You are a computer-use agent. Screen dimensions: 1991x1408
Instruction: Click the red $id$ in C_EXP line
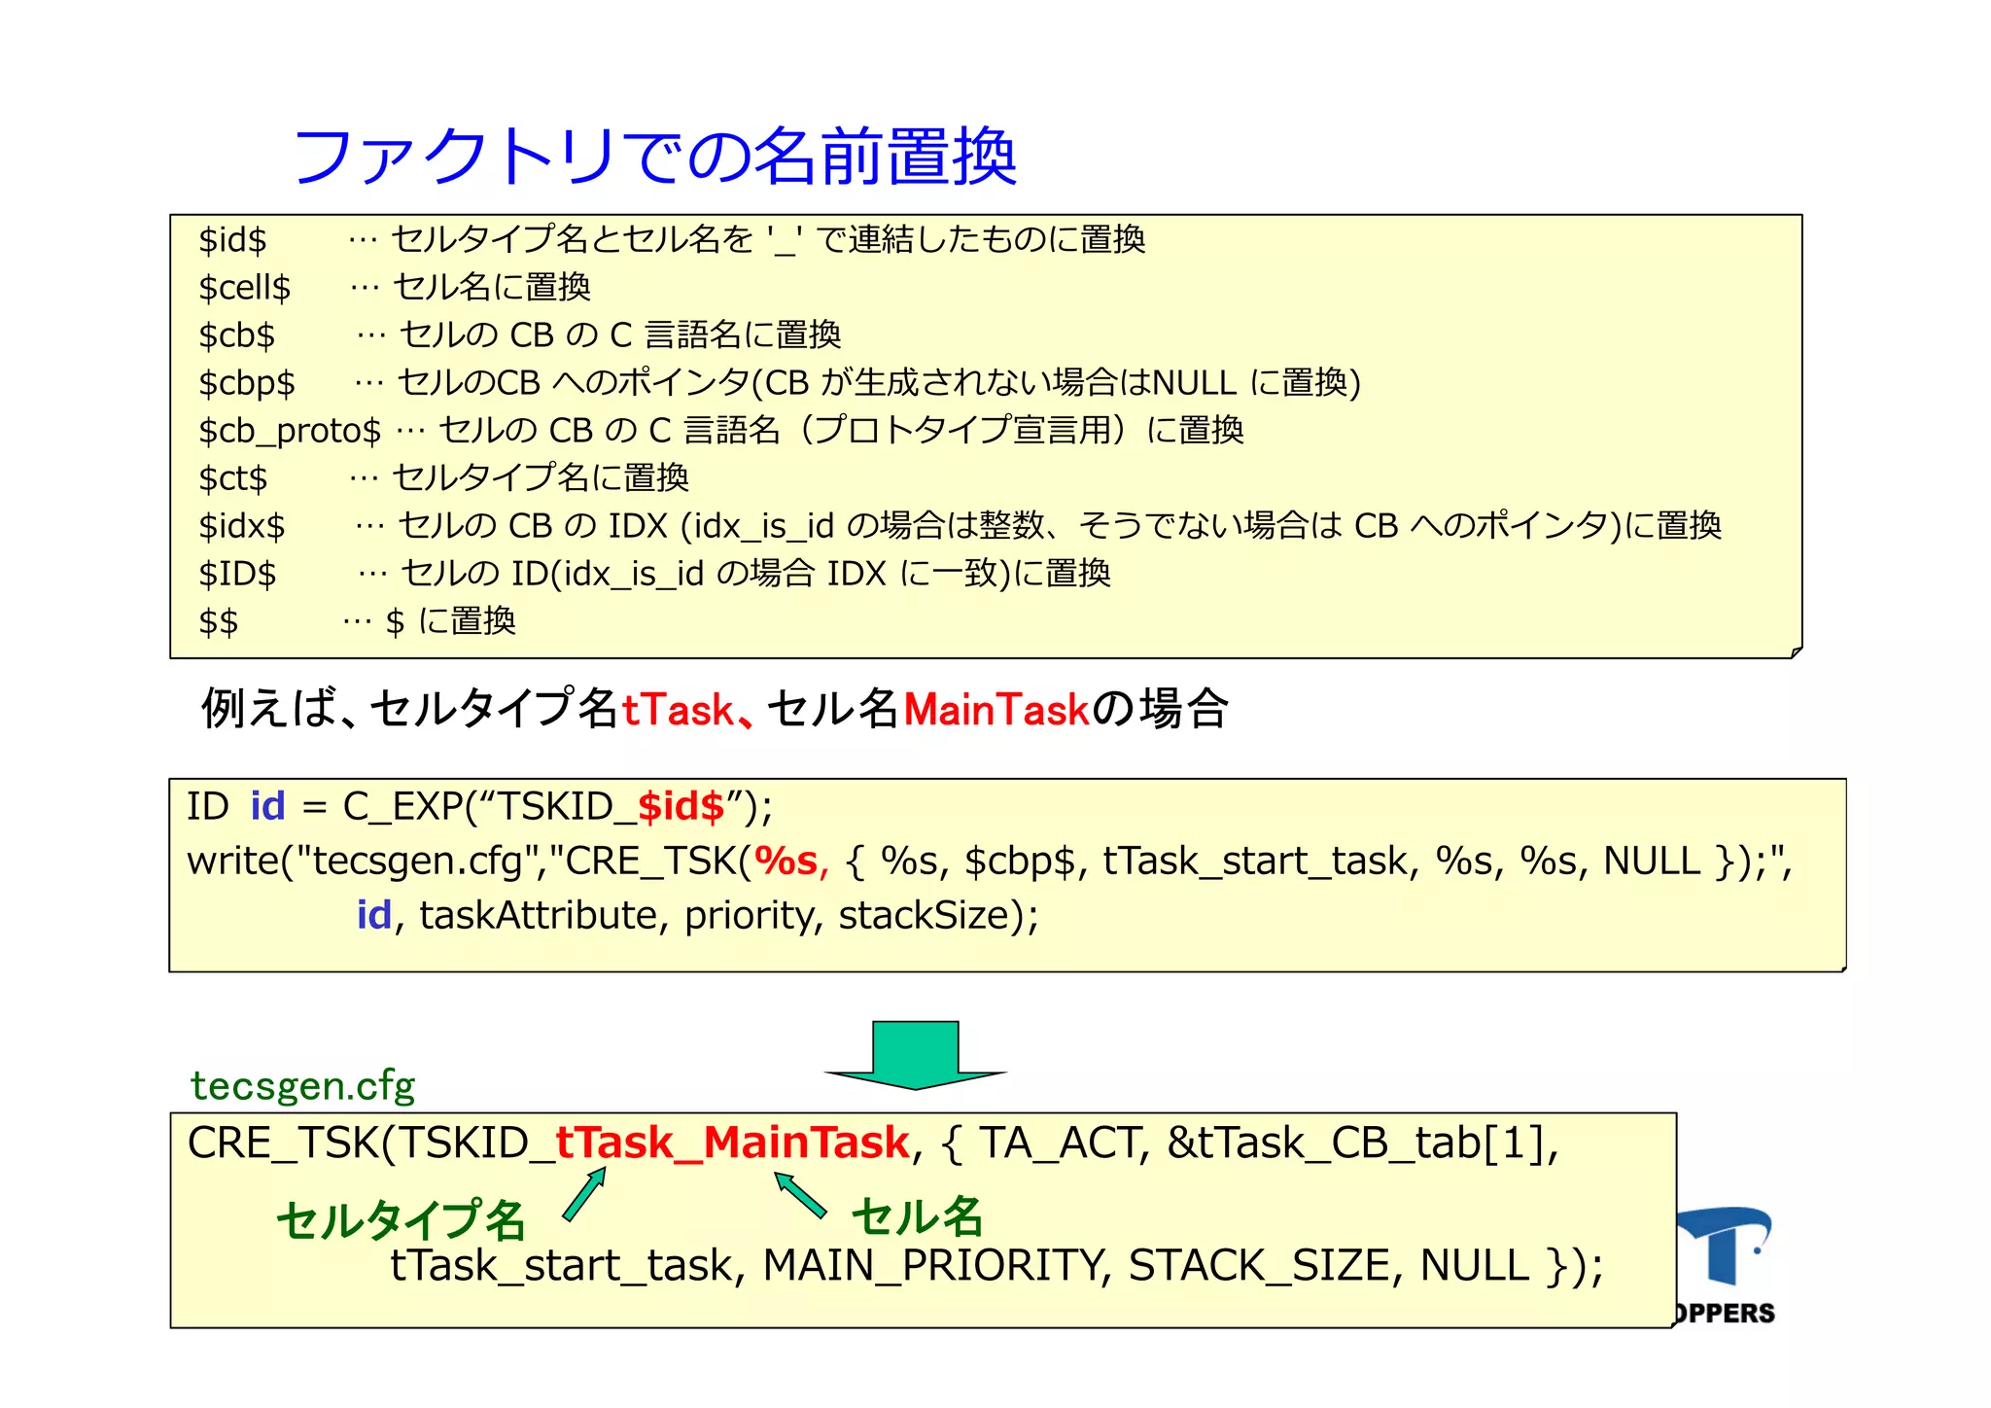pos(681,806)
